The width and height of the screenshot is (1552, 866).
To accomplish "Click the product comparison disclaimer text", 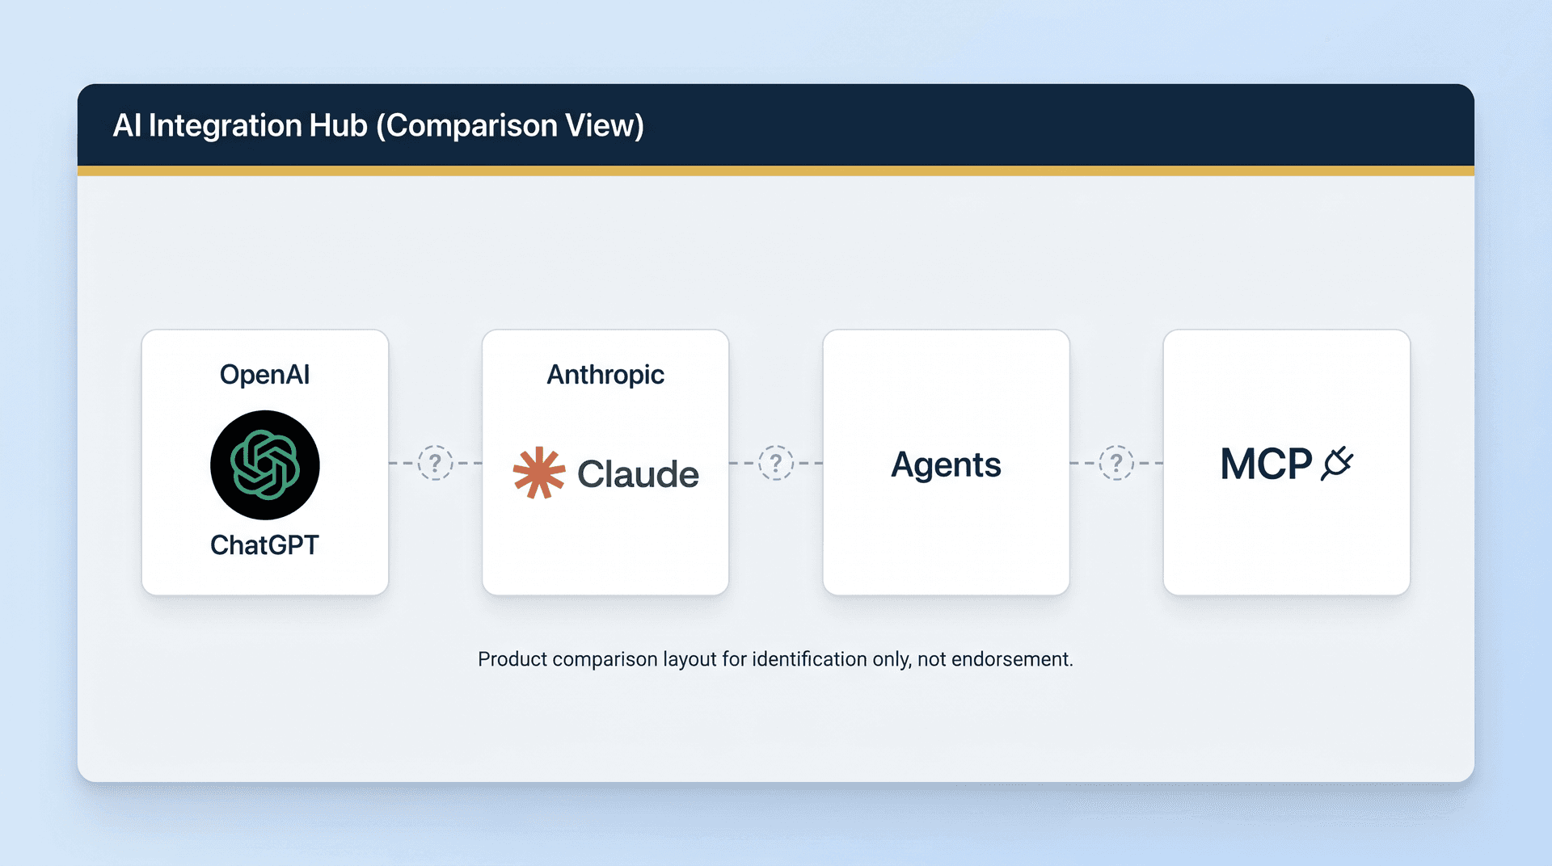I will 776,659.
